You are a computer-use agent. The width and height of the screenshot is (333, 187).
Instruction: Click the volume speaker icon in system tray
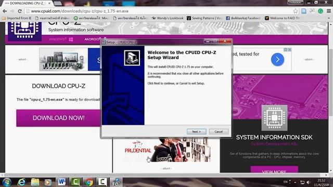(309, 182)
